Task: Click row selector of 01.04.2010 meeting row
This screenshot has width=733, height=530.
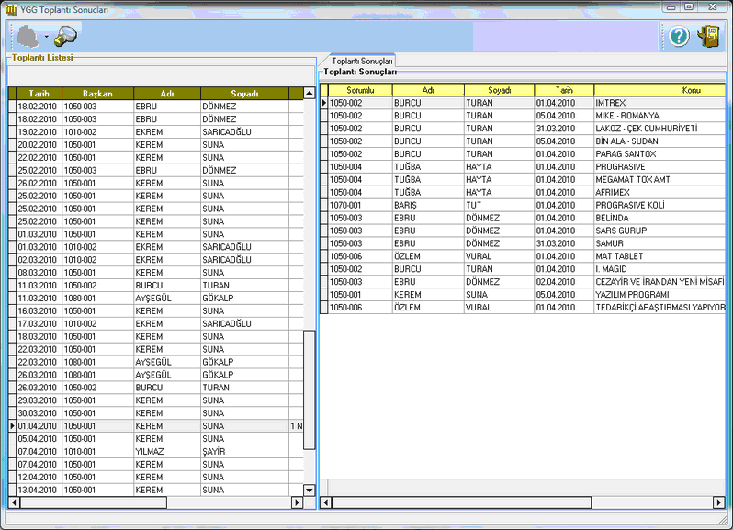Action: (13, 426)
